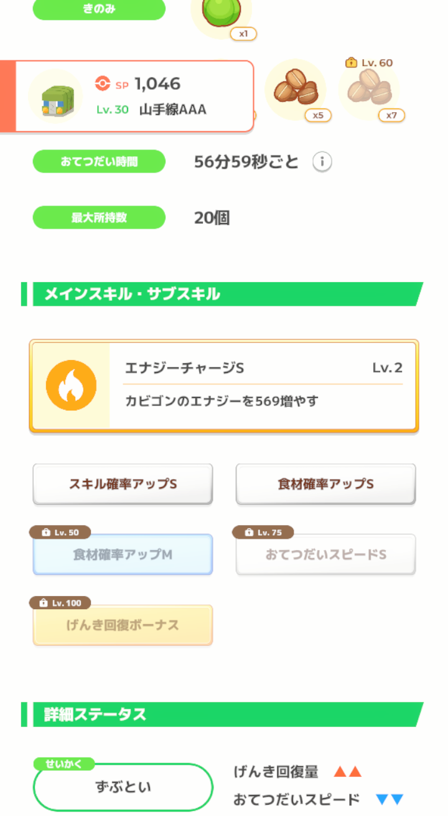Tap the ずぶとい nature button

click(x=123, y=787)
